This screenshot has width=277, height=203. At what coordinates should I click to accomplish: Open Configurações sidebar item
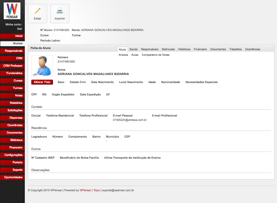[12, 155]
